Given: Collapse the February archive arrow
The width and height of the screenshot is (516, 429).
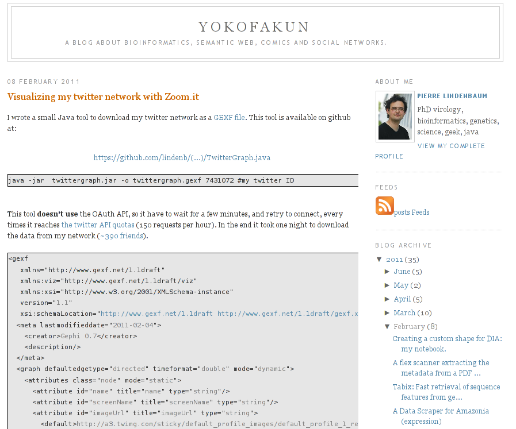Looking at the screenshot, I should tap(387, 326).
